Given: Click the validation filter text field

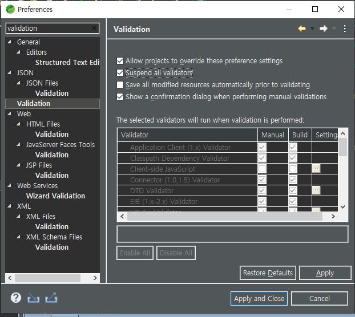Looking at the screenshot, I should [49, 28].
